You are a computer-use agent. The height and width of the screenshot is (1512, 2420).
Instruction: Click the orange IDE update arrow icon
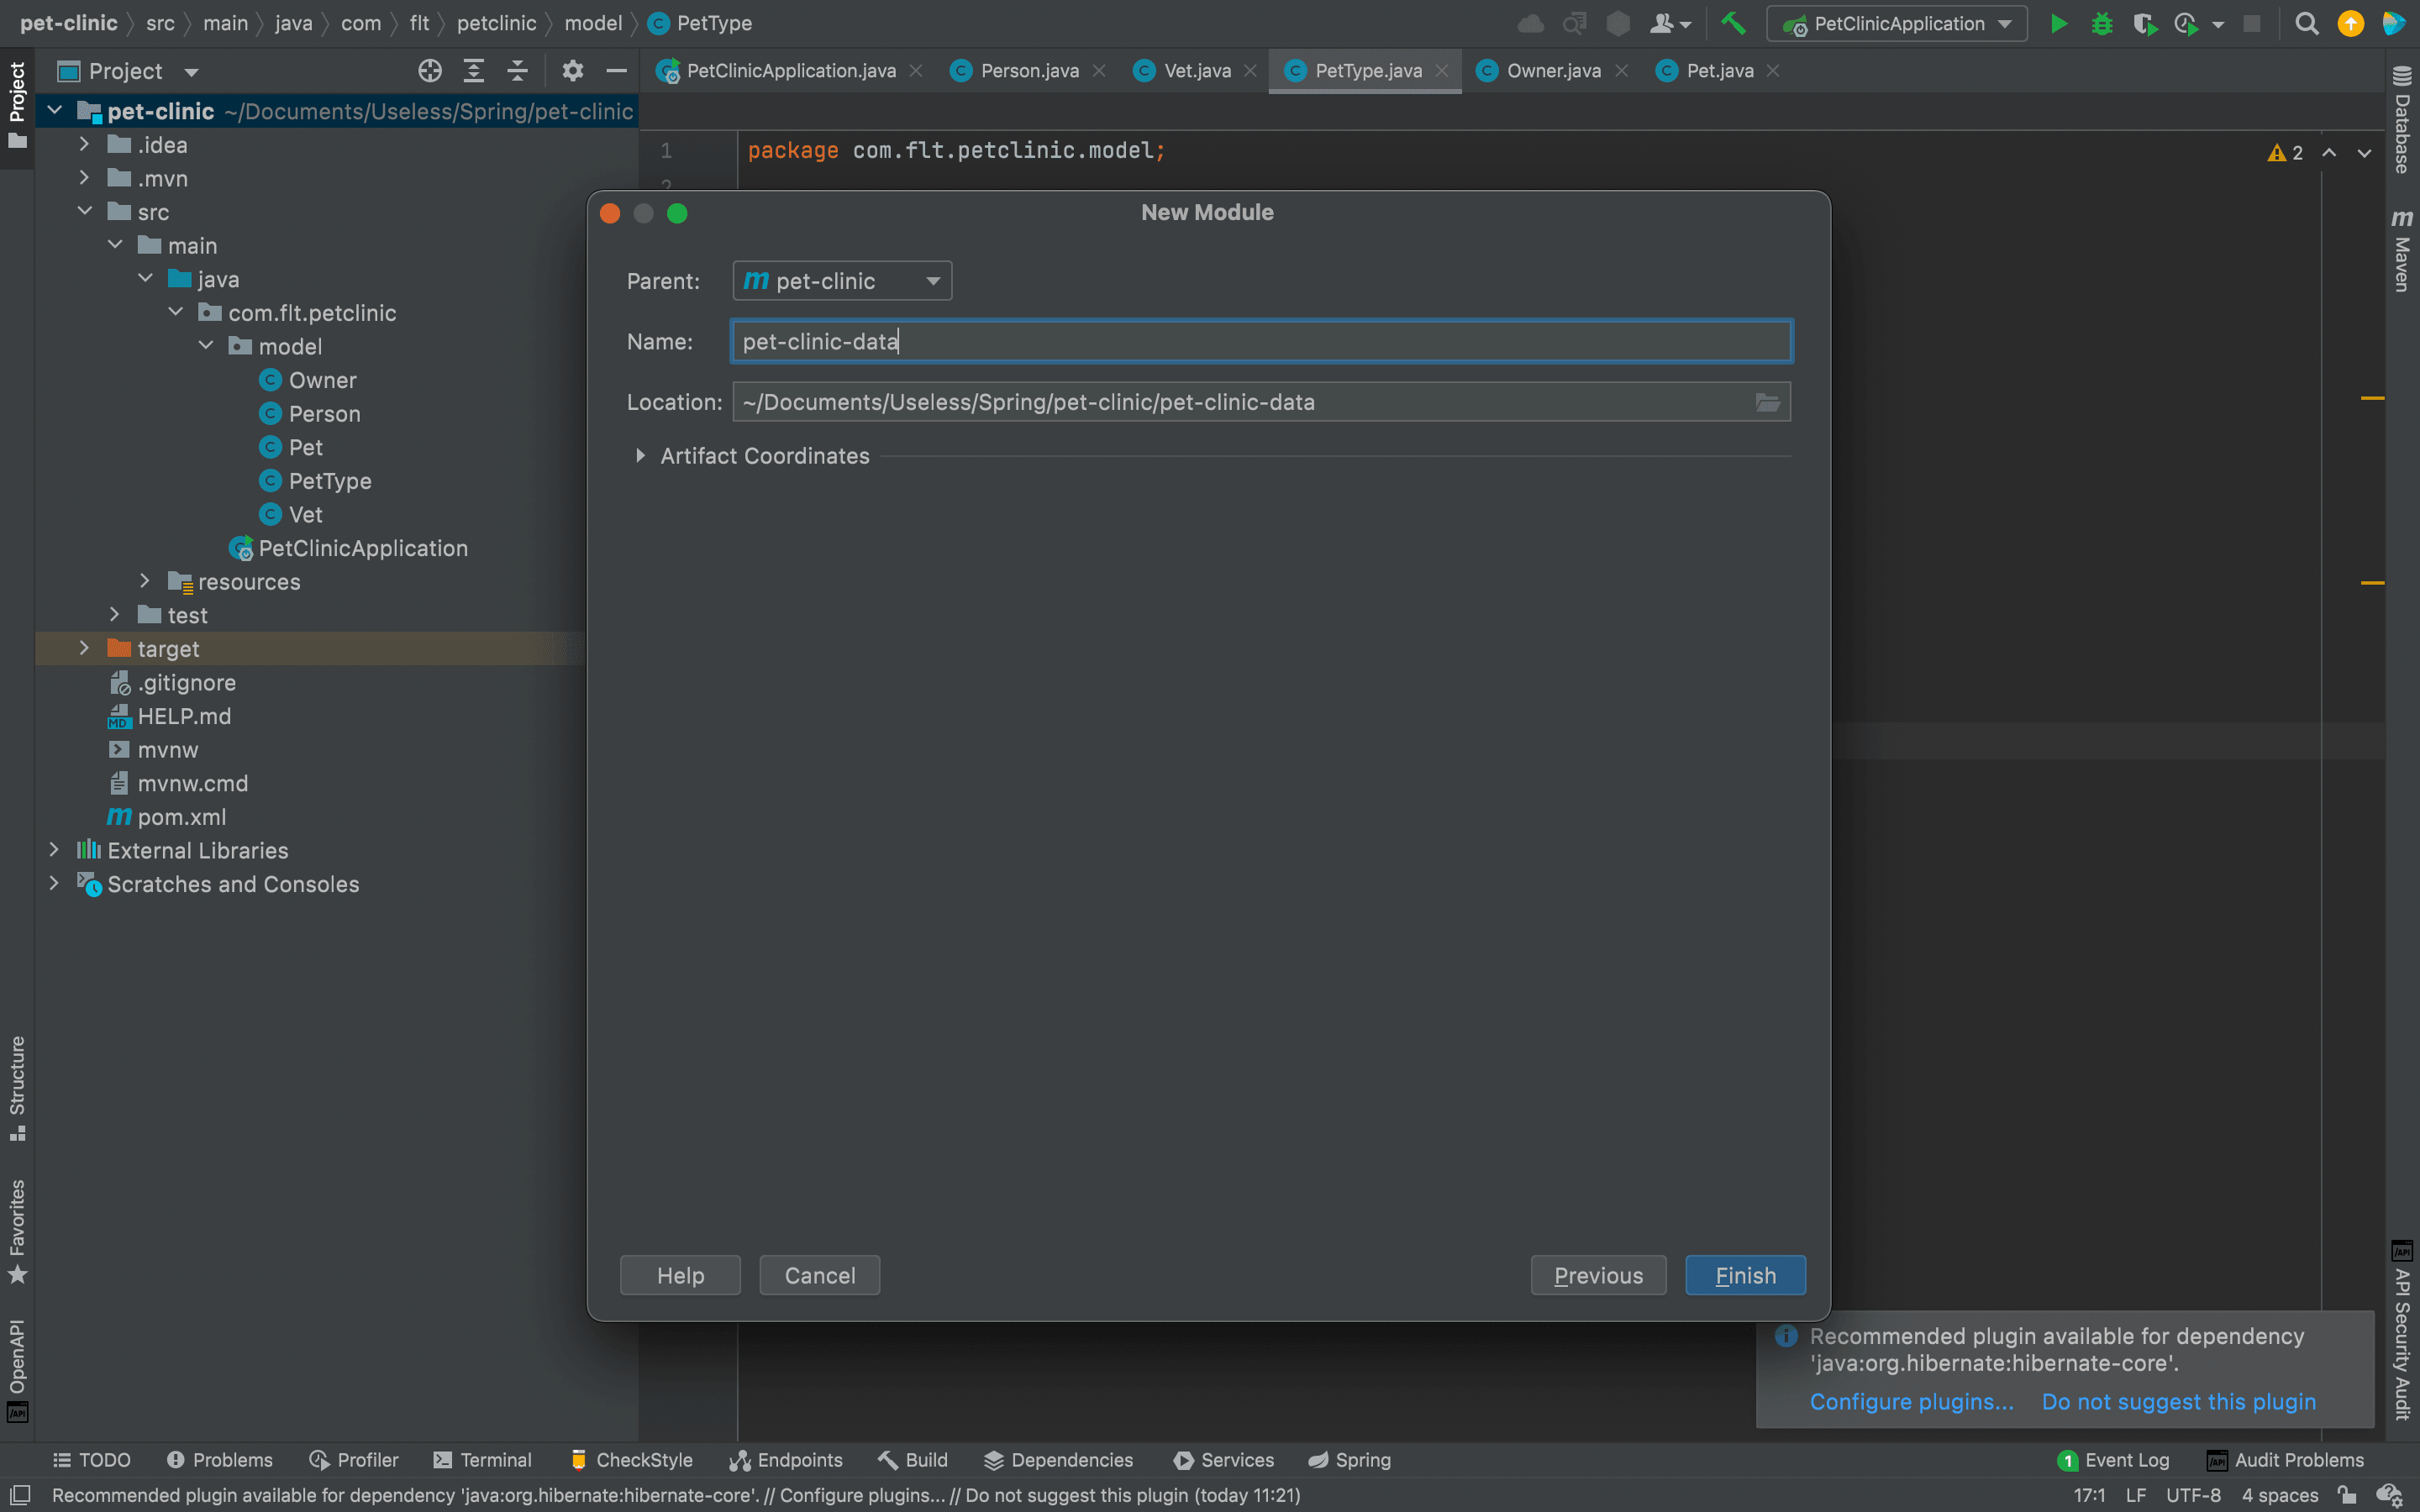pyautogui.click(x=2351, y=23)
